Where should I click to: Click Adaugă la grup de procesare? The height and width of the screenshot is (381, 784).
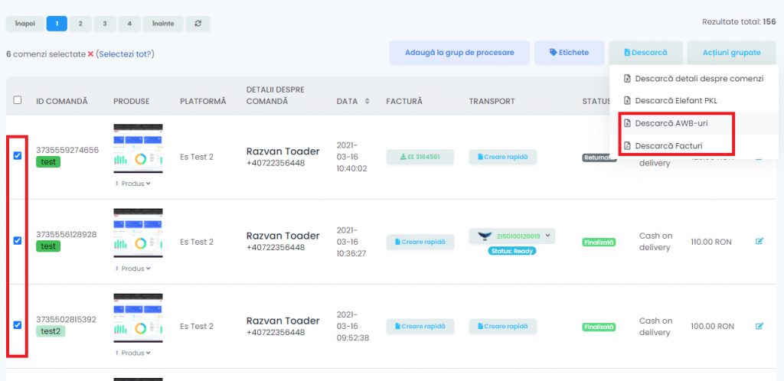coord(459,53)
